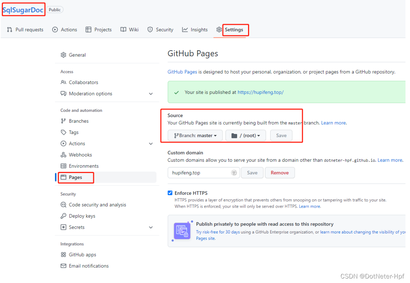Click Save button in Source section

coord(281,135)
